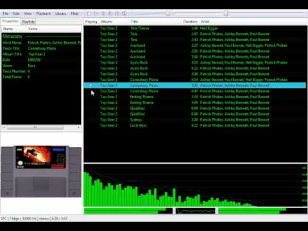
Task: Click the Properties scrollbar left arrow
Action: 4,127
